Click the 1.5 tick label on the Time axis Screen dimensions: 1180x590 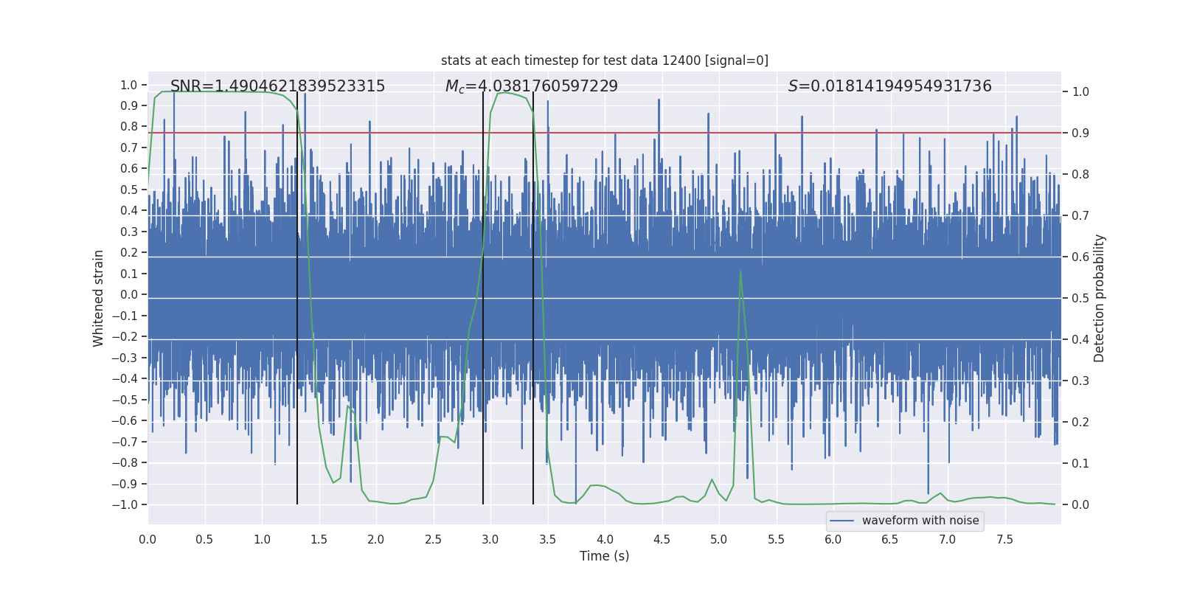coord(319,539)
